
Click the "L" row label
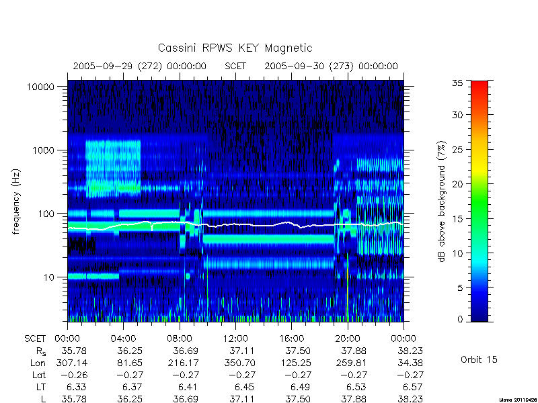point(43,399)
